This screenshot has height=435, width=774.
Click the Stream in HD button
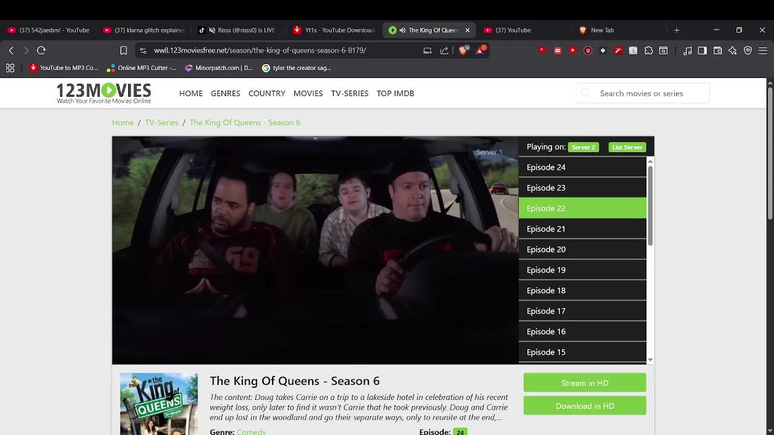click(585, 383)
